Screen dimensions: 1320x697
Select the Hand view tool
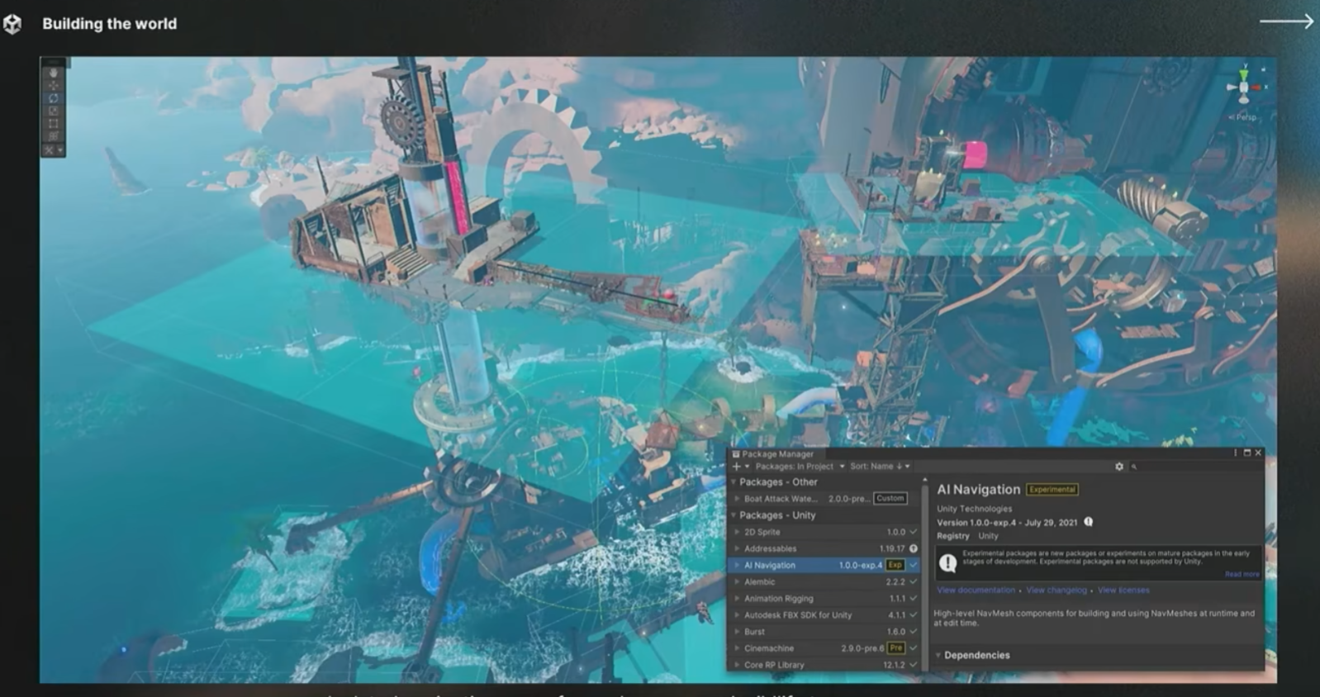[54, 73]
